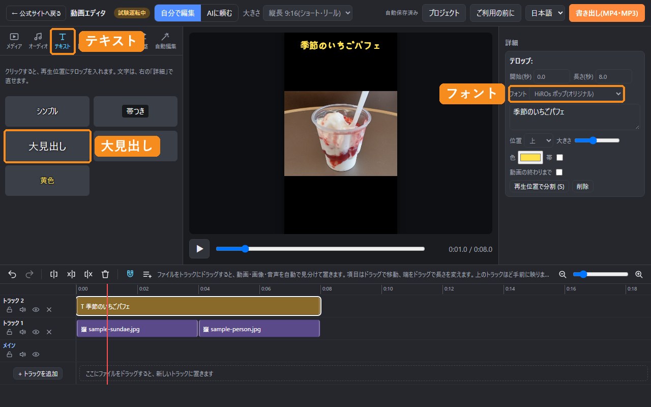Remove トラック 1 with its X icon
This screenshot has height=407, width=651.
point(49,332)
